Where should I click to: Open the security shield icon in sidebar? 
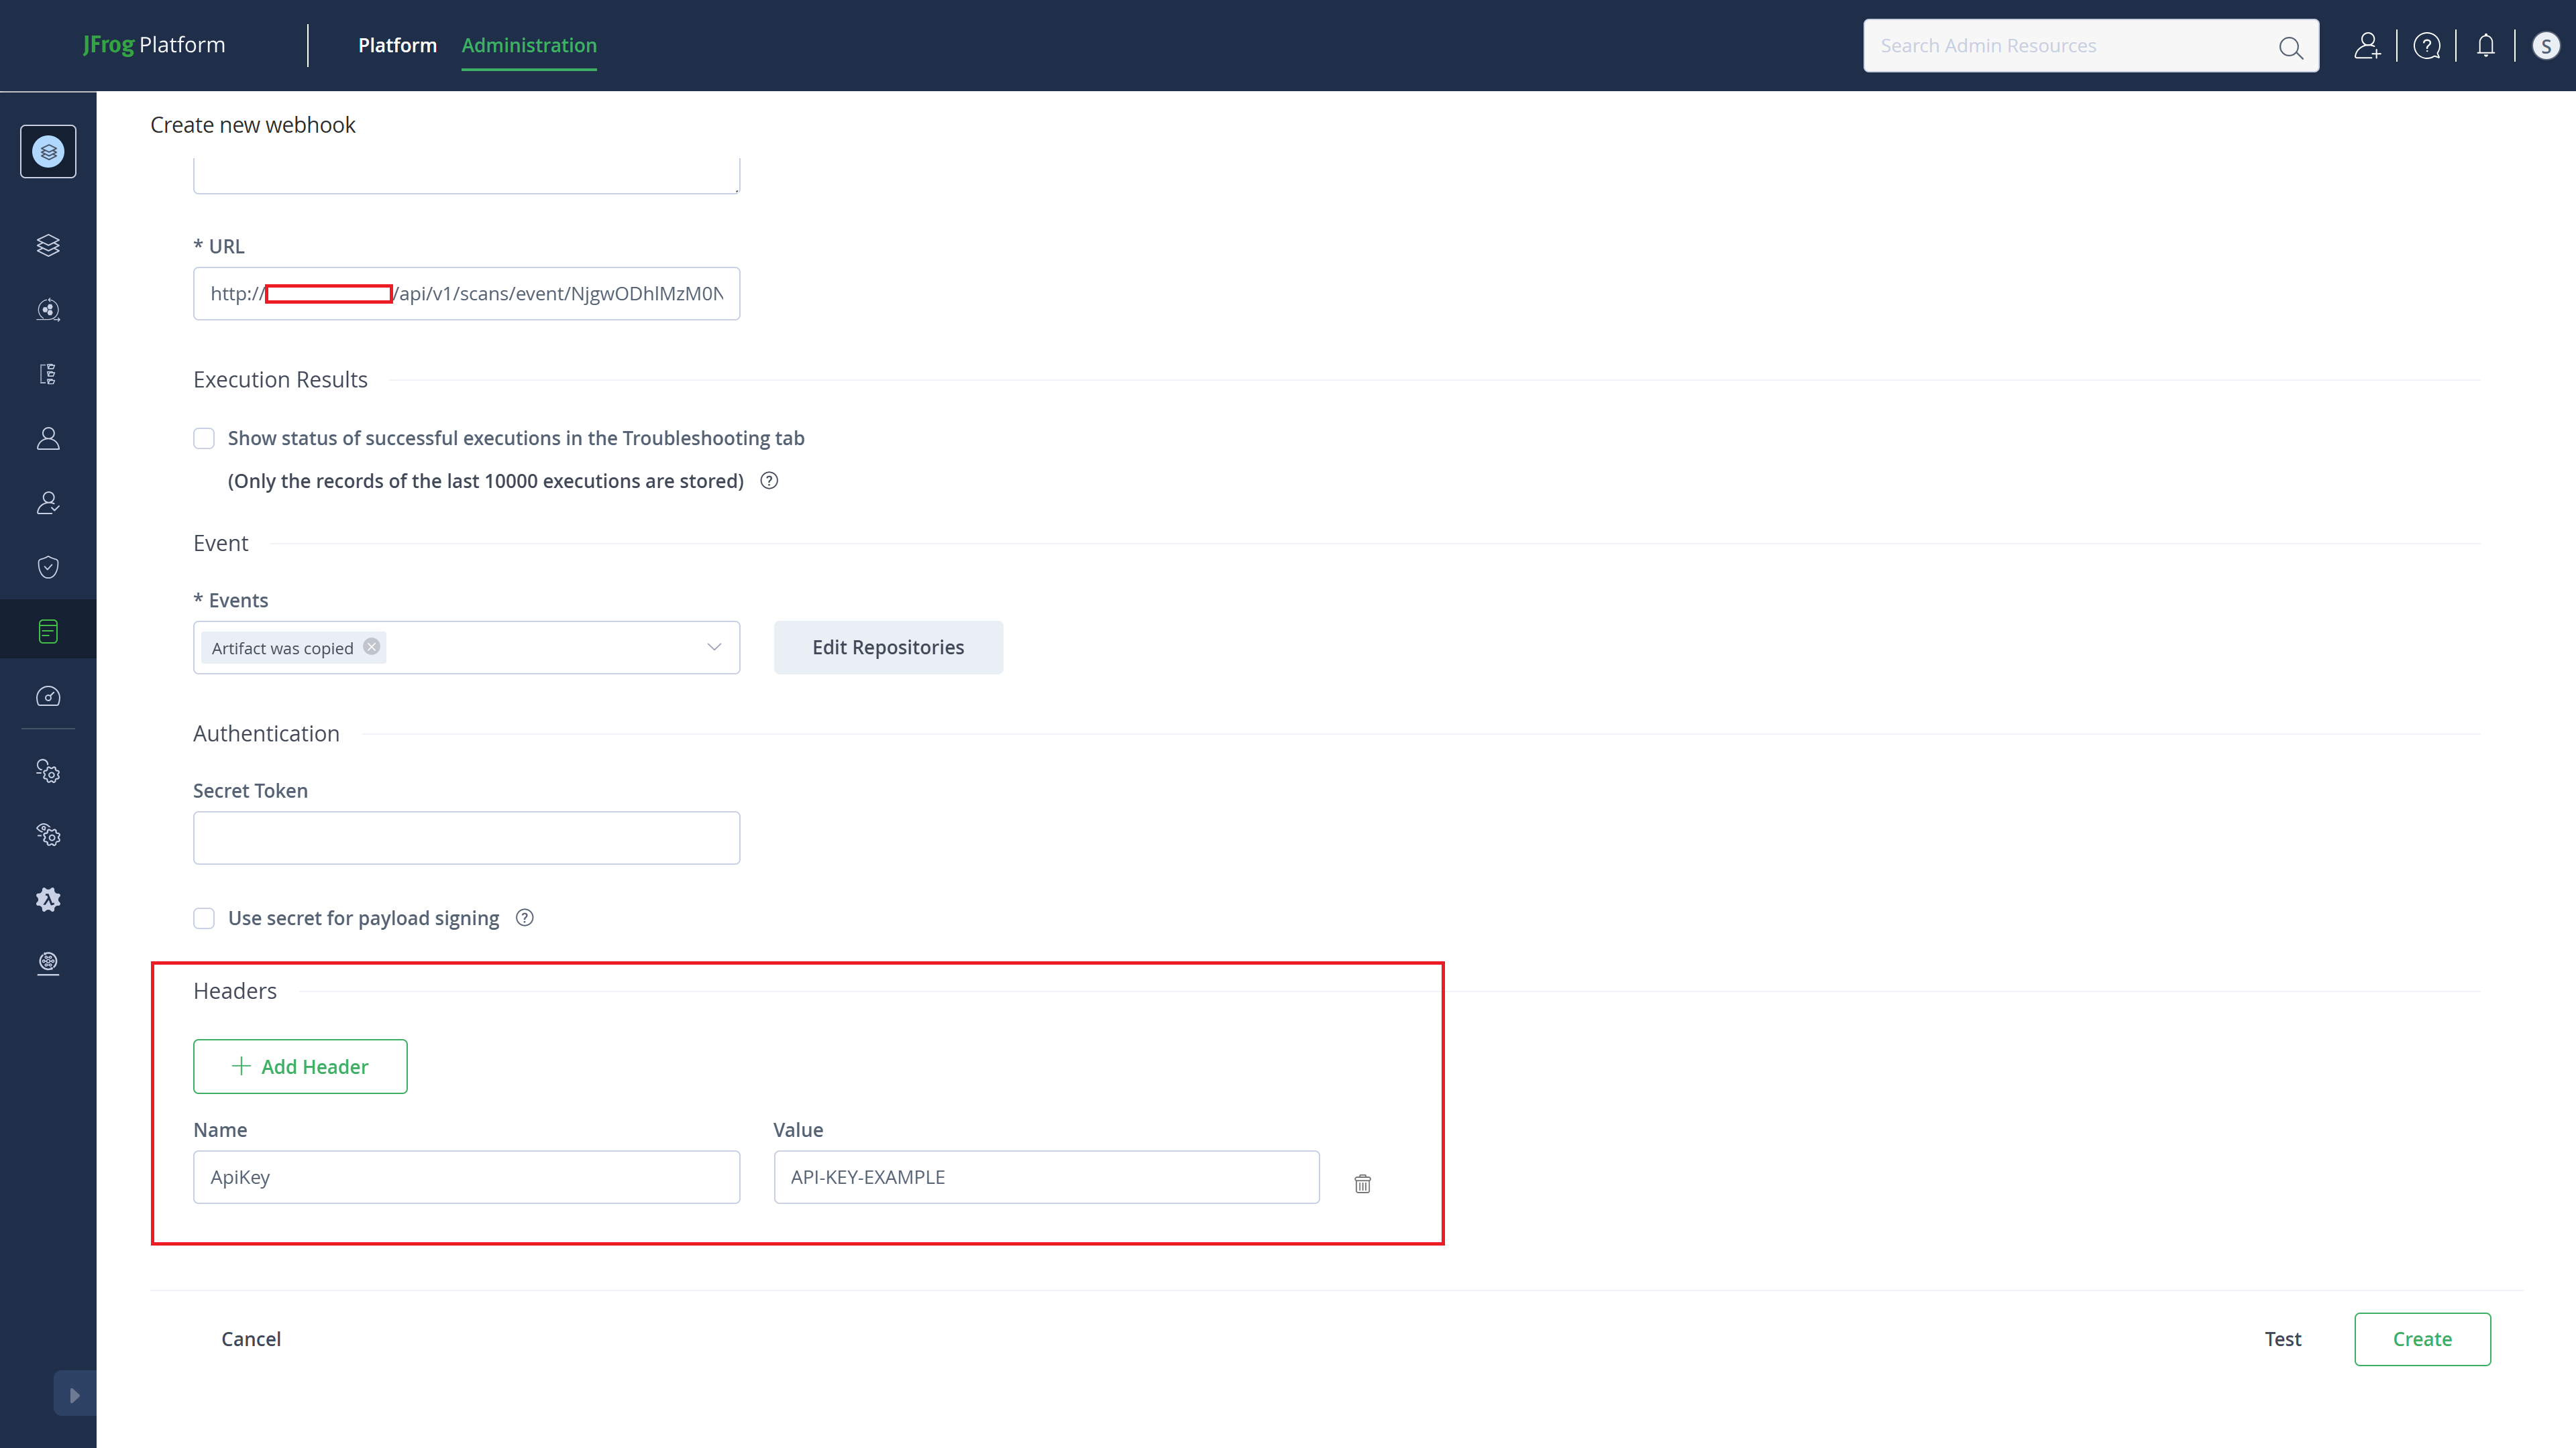pyautogui.click(x=48, y=568)
